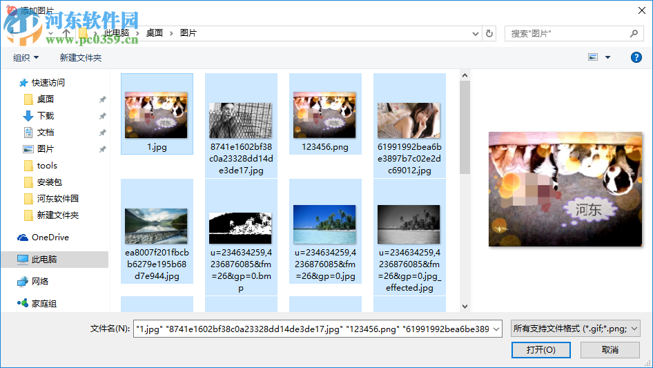Click the large preview image pane

(x=565, y=189)
